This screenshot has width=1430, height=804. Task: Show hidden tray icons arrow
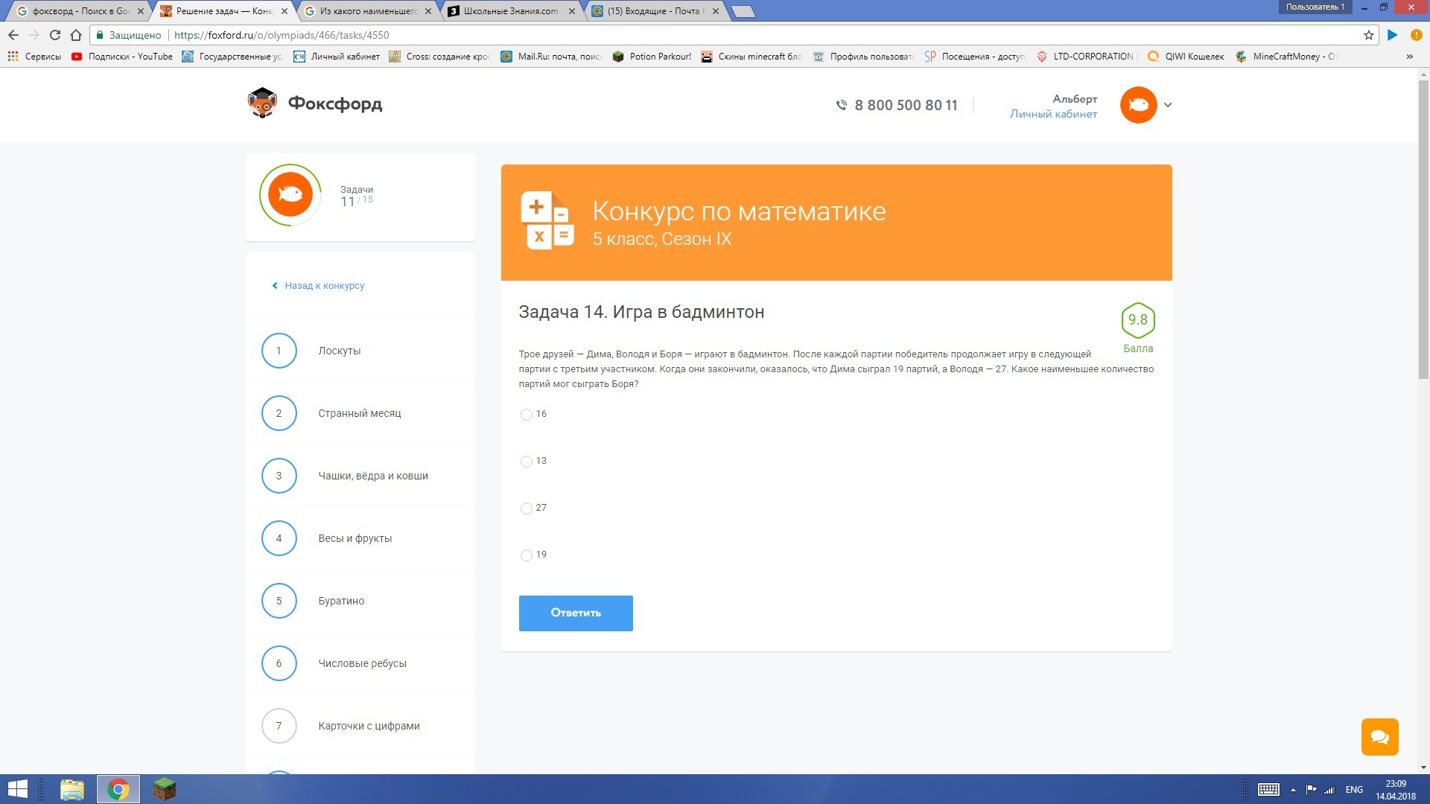click(x=1293, y=790)
